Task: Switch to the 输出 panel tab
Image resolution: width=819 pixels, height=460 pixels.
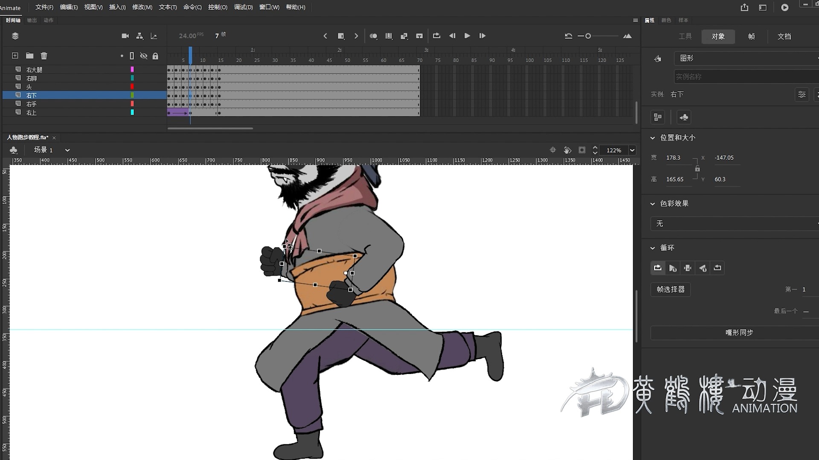Action: (32, 20)
